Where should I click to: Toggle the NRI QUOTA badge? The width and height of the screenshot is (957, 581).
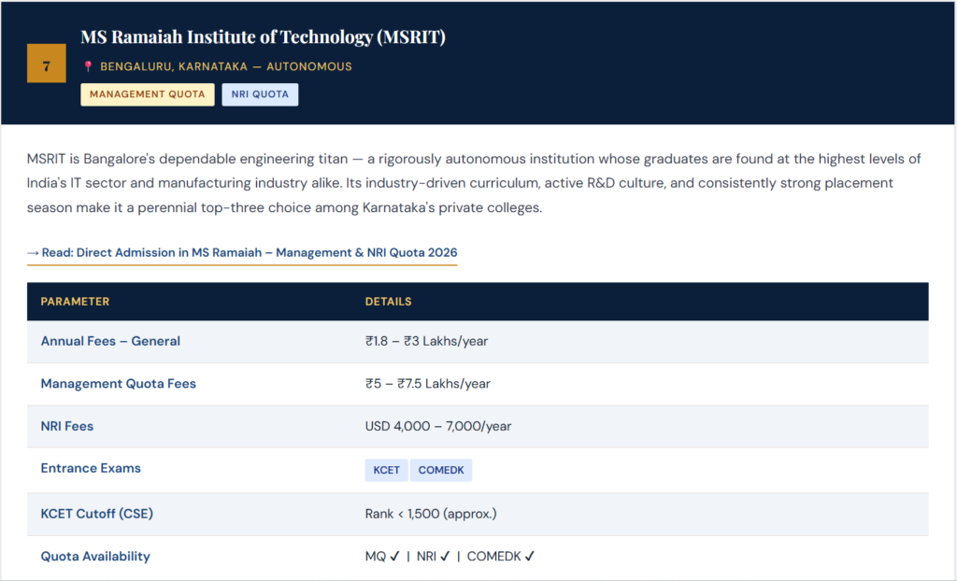[260, 94]
